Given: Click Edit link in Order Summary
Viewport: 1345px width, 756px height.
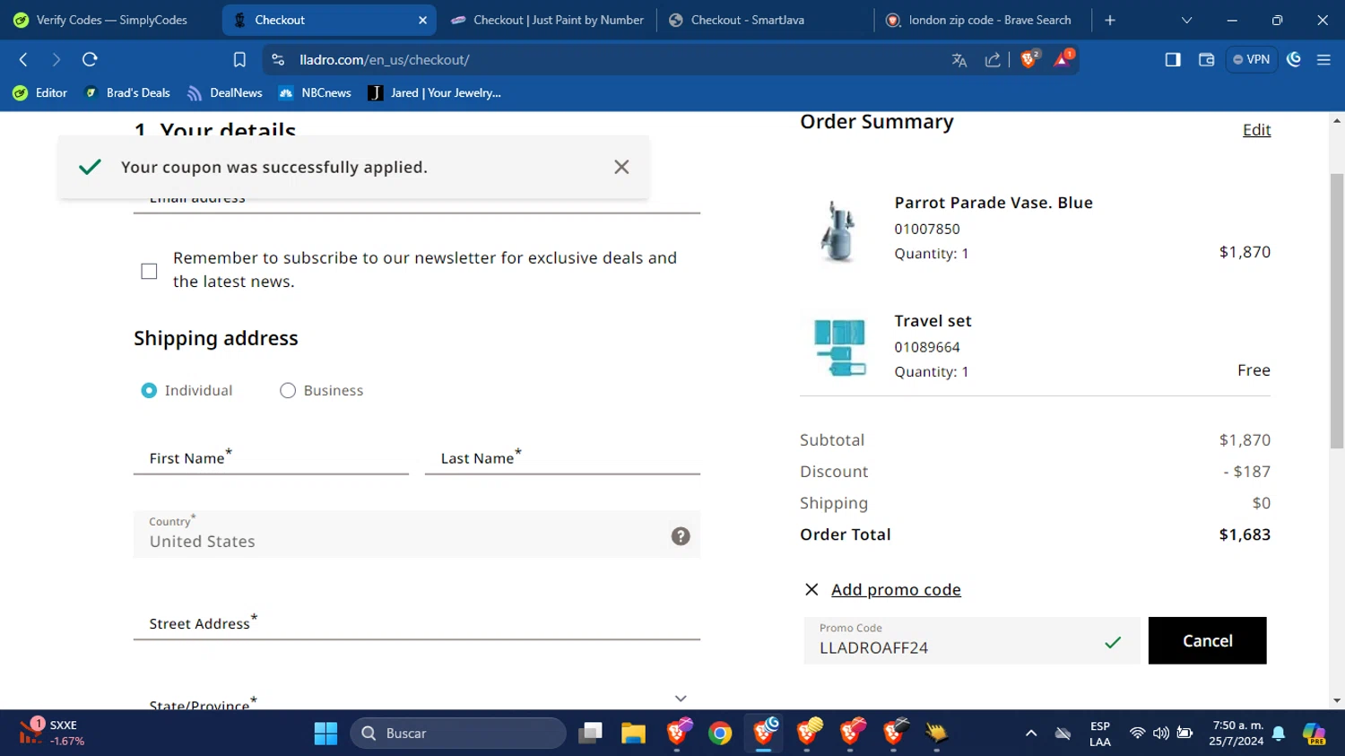Looking at the screenshot, I should click(1256, 130).
